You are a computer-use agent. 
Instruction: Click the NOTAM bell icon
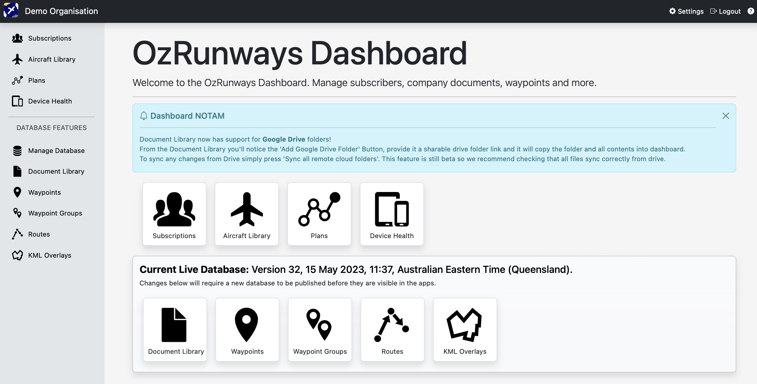click(144, 116)
